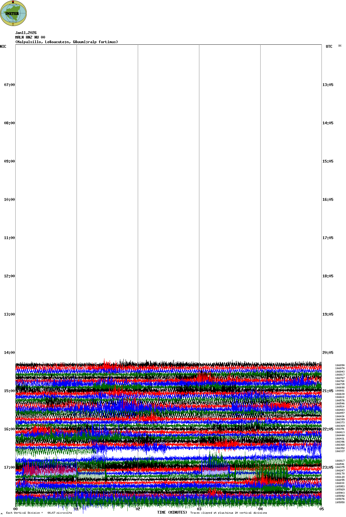Click the INETER globe logo
This screenshot has width=346, height=517.
click(x=13, y=13)
